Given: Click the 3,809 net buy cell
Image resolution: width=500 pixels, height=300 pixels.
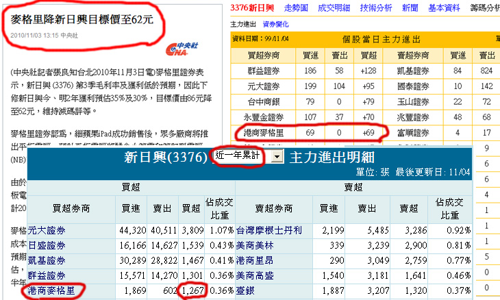Looking at the screenshot, I should coord(192,230).
